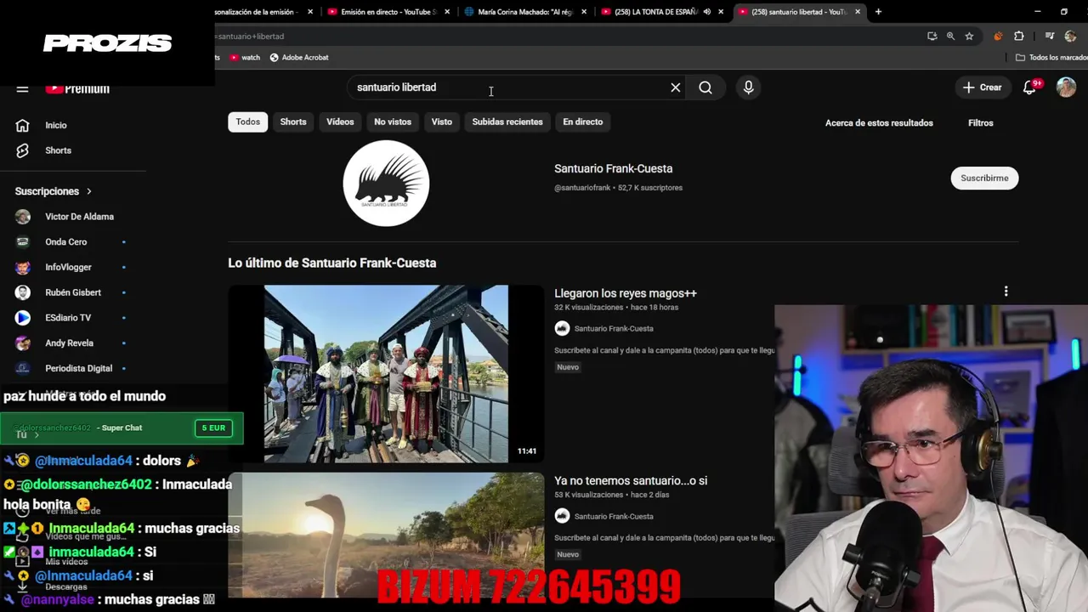
Task: Select the Subidas recientes filter chip
Action: click(x=507, y=122)
